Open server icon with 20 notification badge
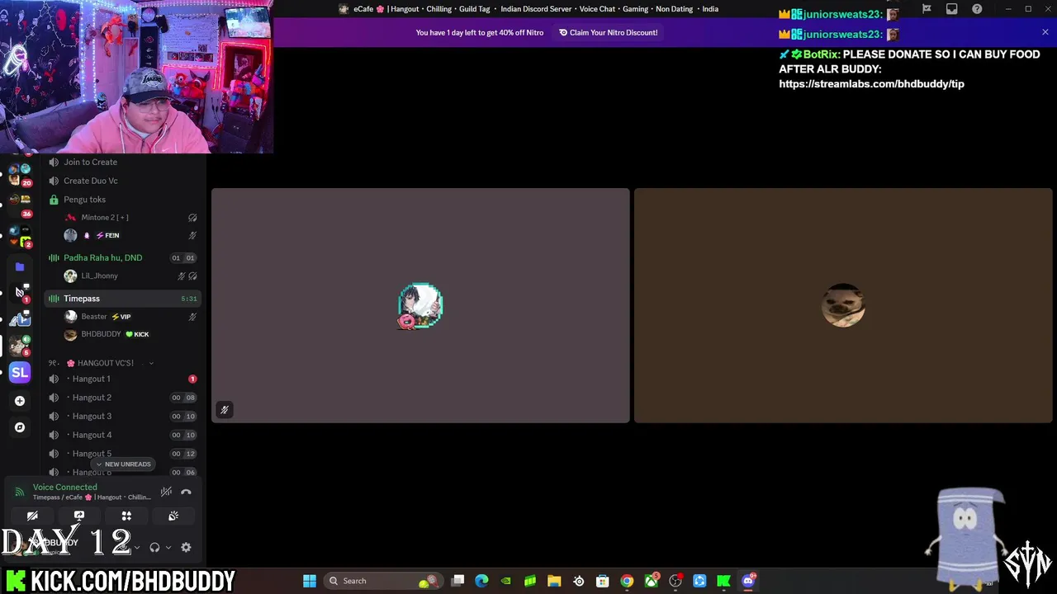Image resolution: width=1057 pixels, height=594 pixels. coord(20,175)
